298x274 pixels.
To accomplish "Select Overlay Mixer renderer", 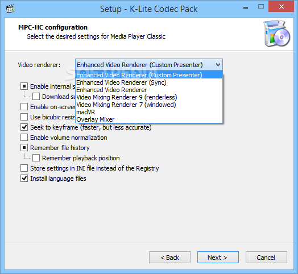I will (149, 119).
